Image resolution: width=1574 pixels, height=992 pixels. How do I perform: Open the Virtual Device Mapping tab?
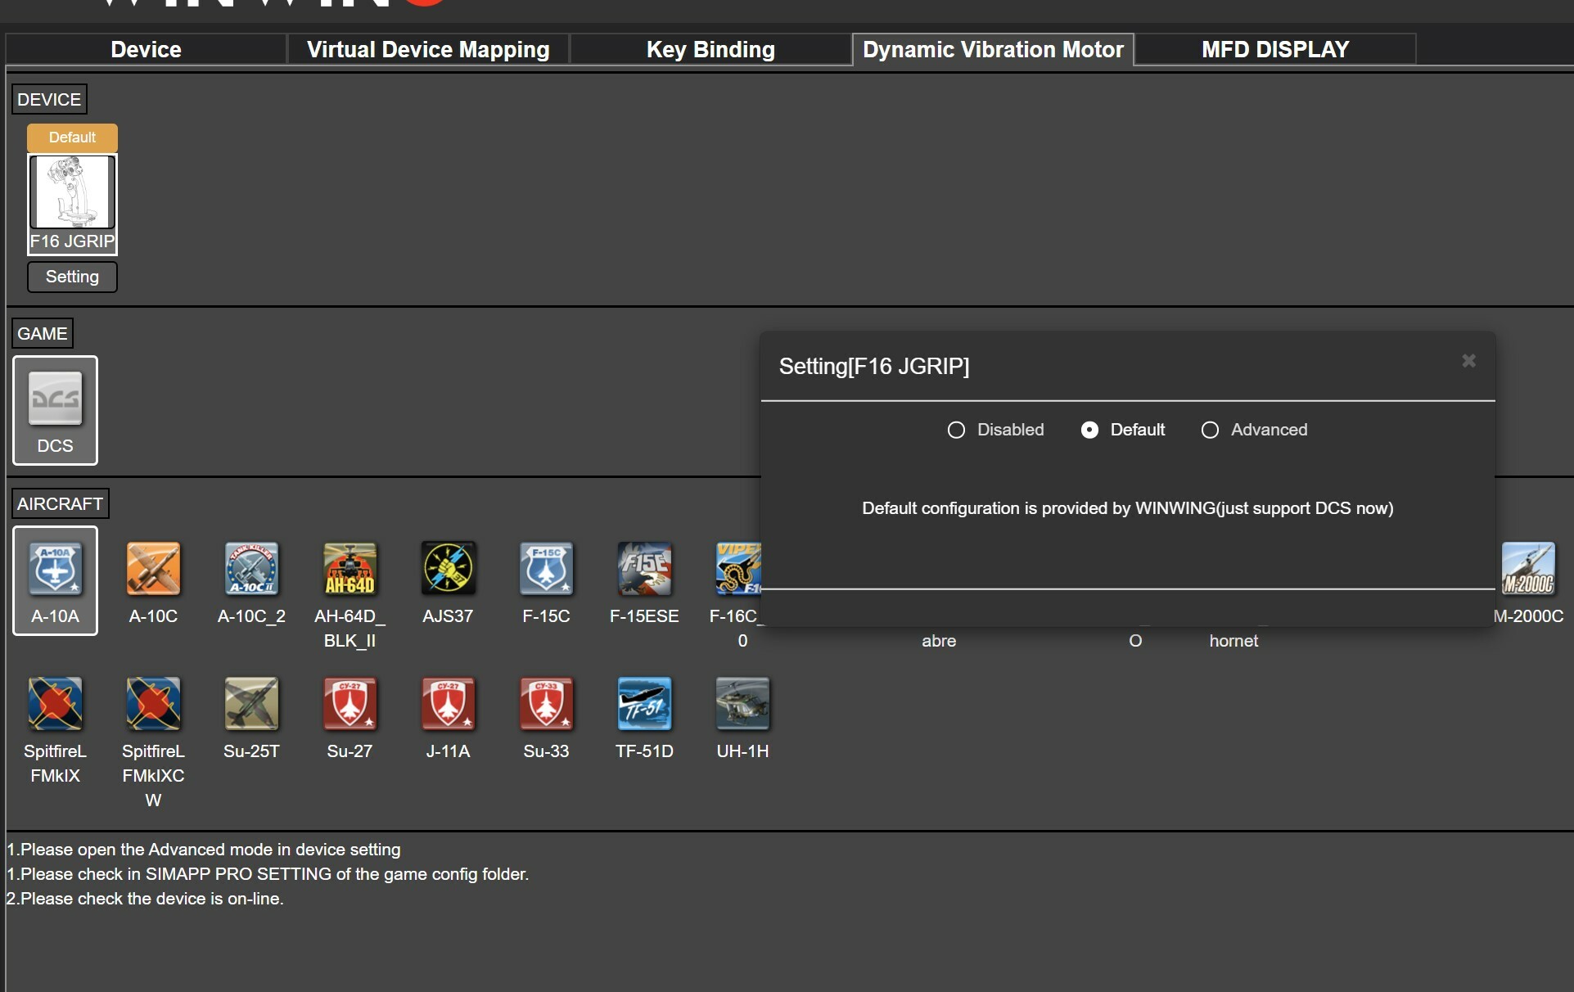[x=428, y=49]
